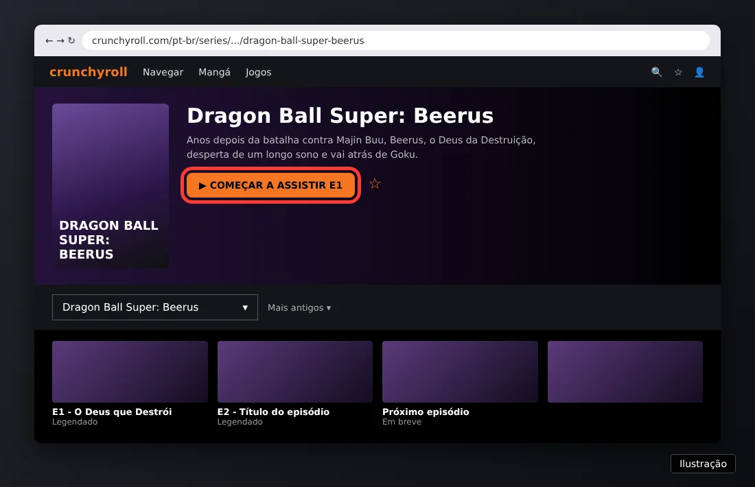Click the Legendado label under E1
This screenshot has height=487, width=755.
tap(75, 422)
